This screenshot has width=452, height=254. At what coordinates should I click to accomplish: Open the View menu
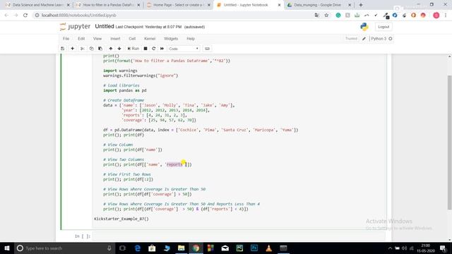pyautogui.click(x=97, y=39)
